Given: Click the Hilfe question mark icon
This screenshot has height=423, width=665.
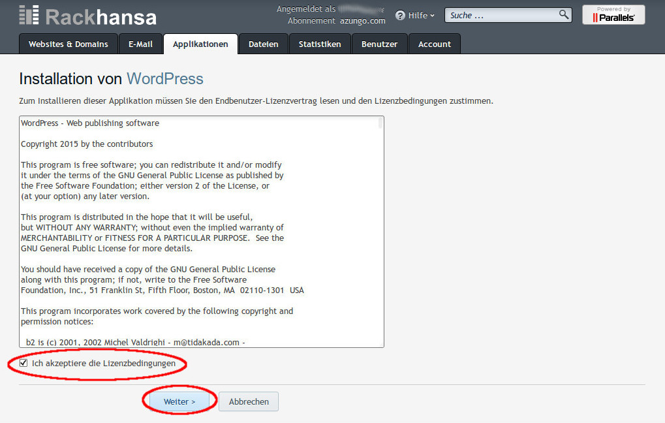Looking at the screenshot, I should (400, 16).
